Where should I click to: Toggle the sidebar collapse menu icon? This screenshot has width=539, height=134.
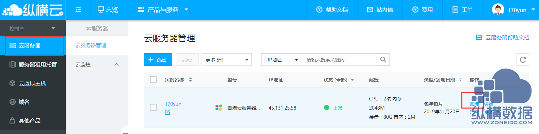(78, 10)
